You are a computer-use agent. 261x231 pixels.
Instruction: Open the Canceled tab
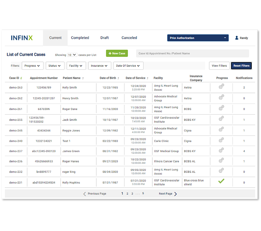click(x=129, y=38)
